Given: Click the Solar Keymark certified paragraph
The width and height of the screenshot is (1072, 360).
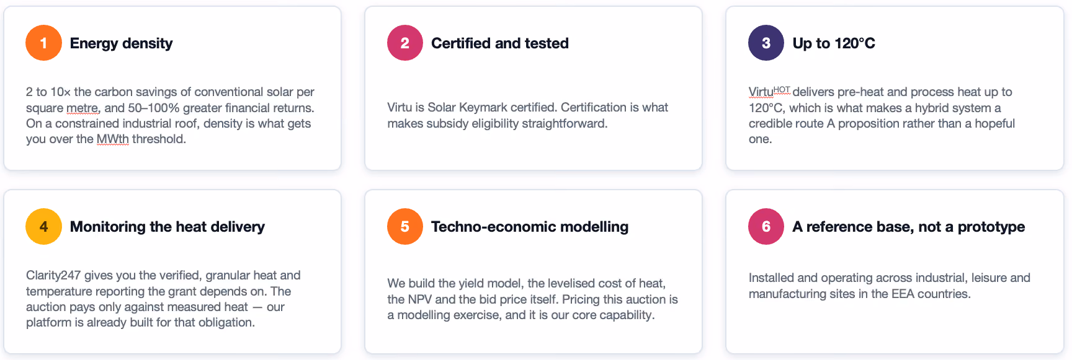Looking at the screenshot, I should (x=528, y=115).
